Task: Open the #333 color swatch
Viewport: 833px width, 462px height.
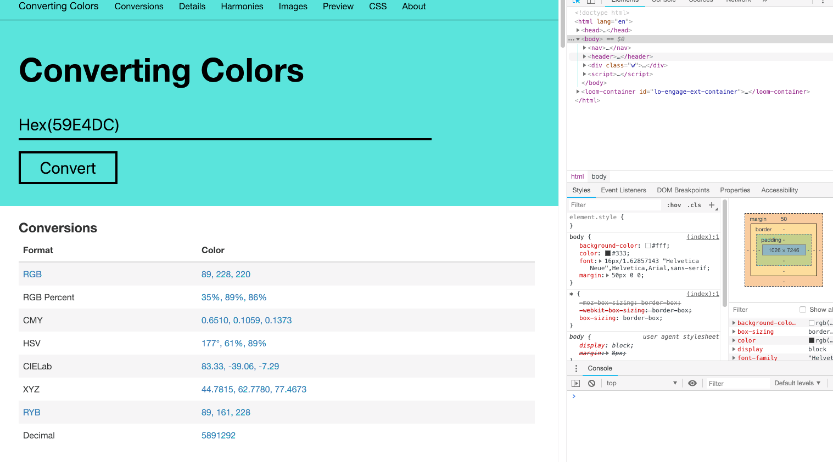Action: point(608,254)
